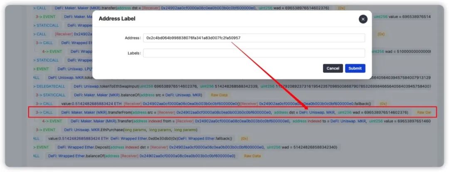Click DeFi: Wrapped Ether.Deposit label

click(x=83, y=148)
